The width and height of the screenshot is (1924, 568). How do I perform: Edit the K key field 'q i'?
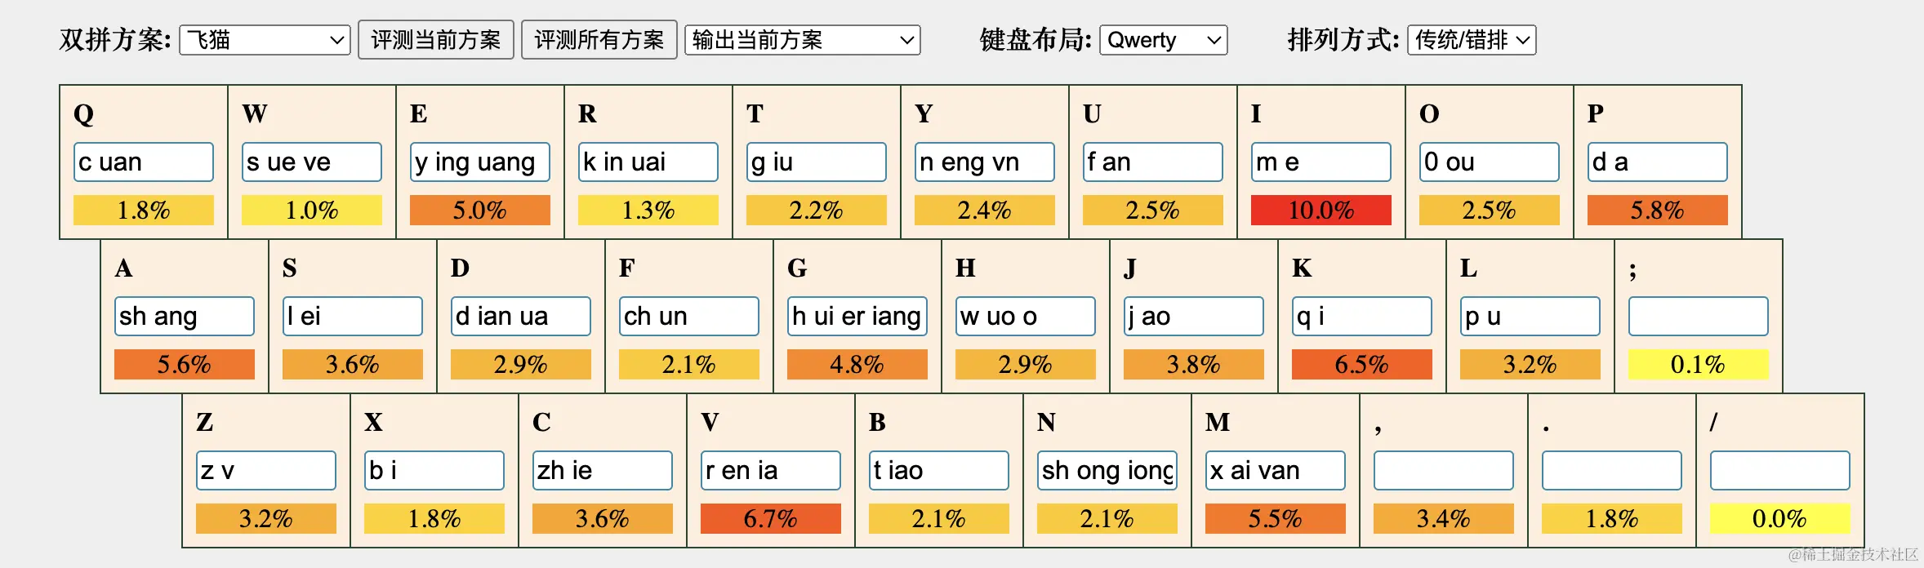[1362, 316]
